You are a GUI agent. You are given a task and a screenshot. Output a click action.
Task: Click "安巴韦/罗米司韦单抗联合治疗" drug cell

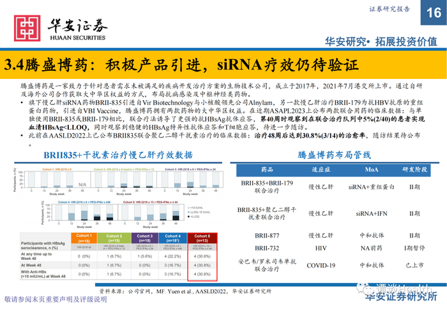(267, 265)
